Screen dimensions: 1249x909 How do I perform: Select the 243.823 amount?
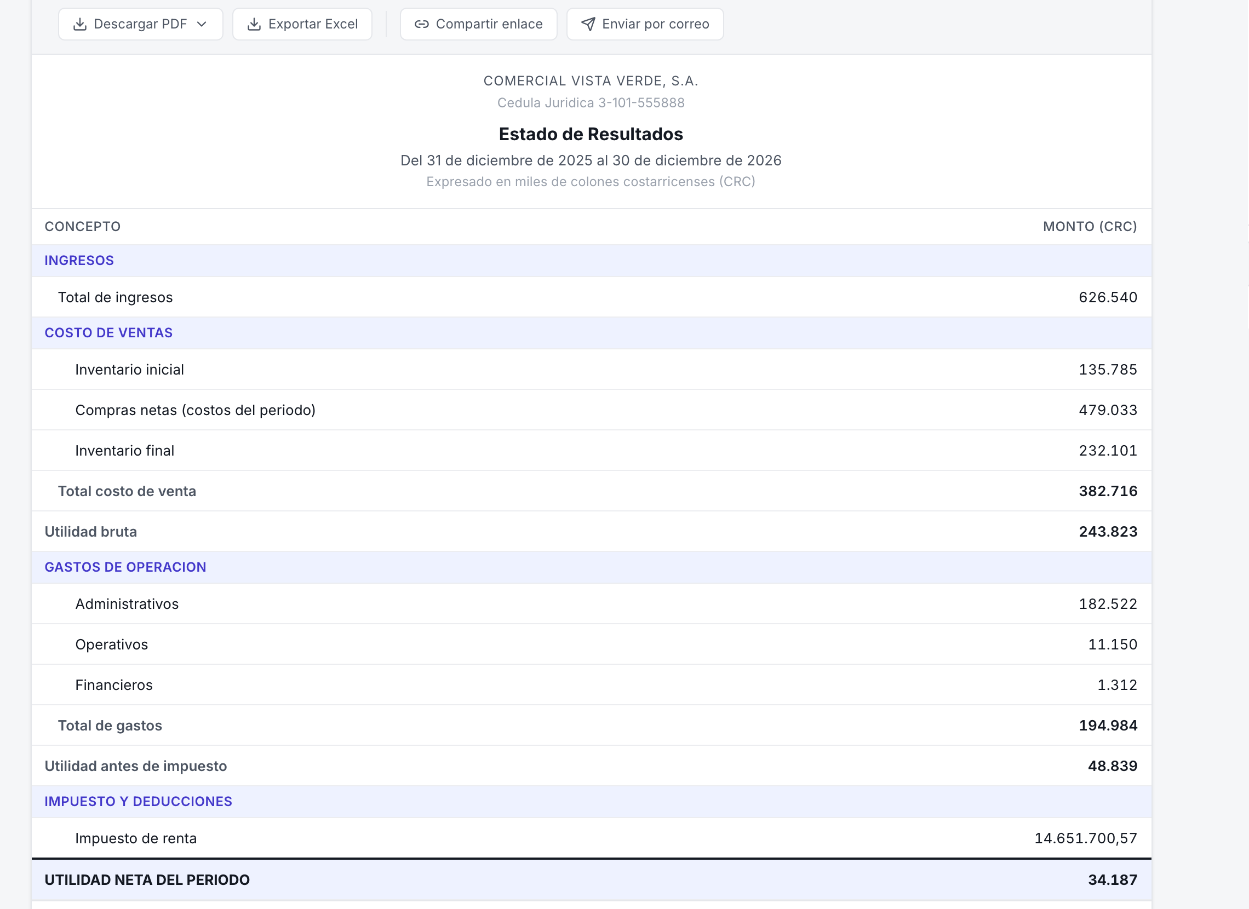pyautogui.click(x=1108, y=532)
